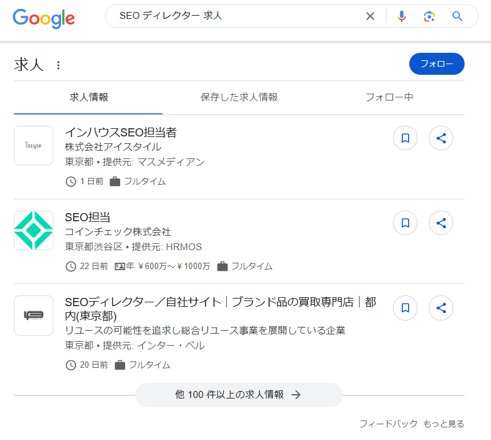Image resolution: width=491 pixels, height=440 pixels.
Task: Select the 求人情報 tab
Action: pyautogui.click(x=89, y=97)
